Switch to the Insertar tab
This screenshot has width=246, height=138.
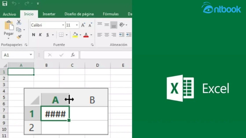pyautogui.click(x=49, y=14)
